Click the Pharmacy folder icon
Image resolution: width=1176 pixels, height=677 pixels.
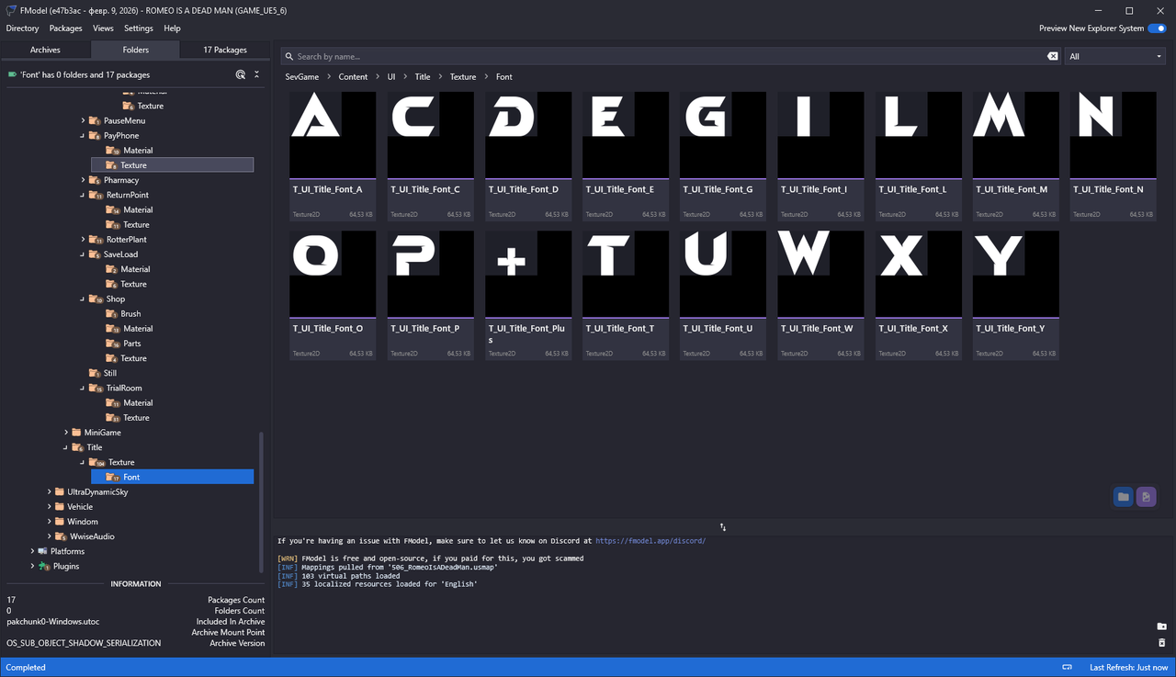click(x=95, y=180)
